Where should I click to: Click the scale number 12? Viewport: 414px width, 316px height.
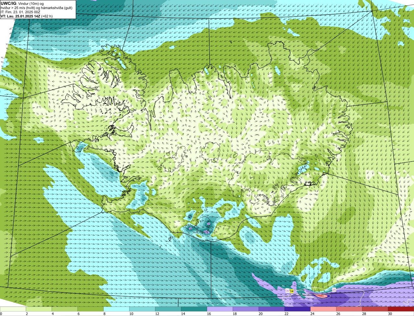pos(157,314)
